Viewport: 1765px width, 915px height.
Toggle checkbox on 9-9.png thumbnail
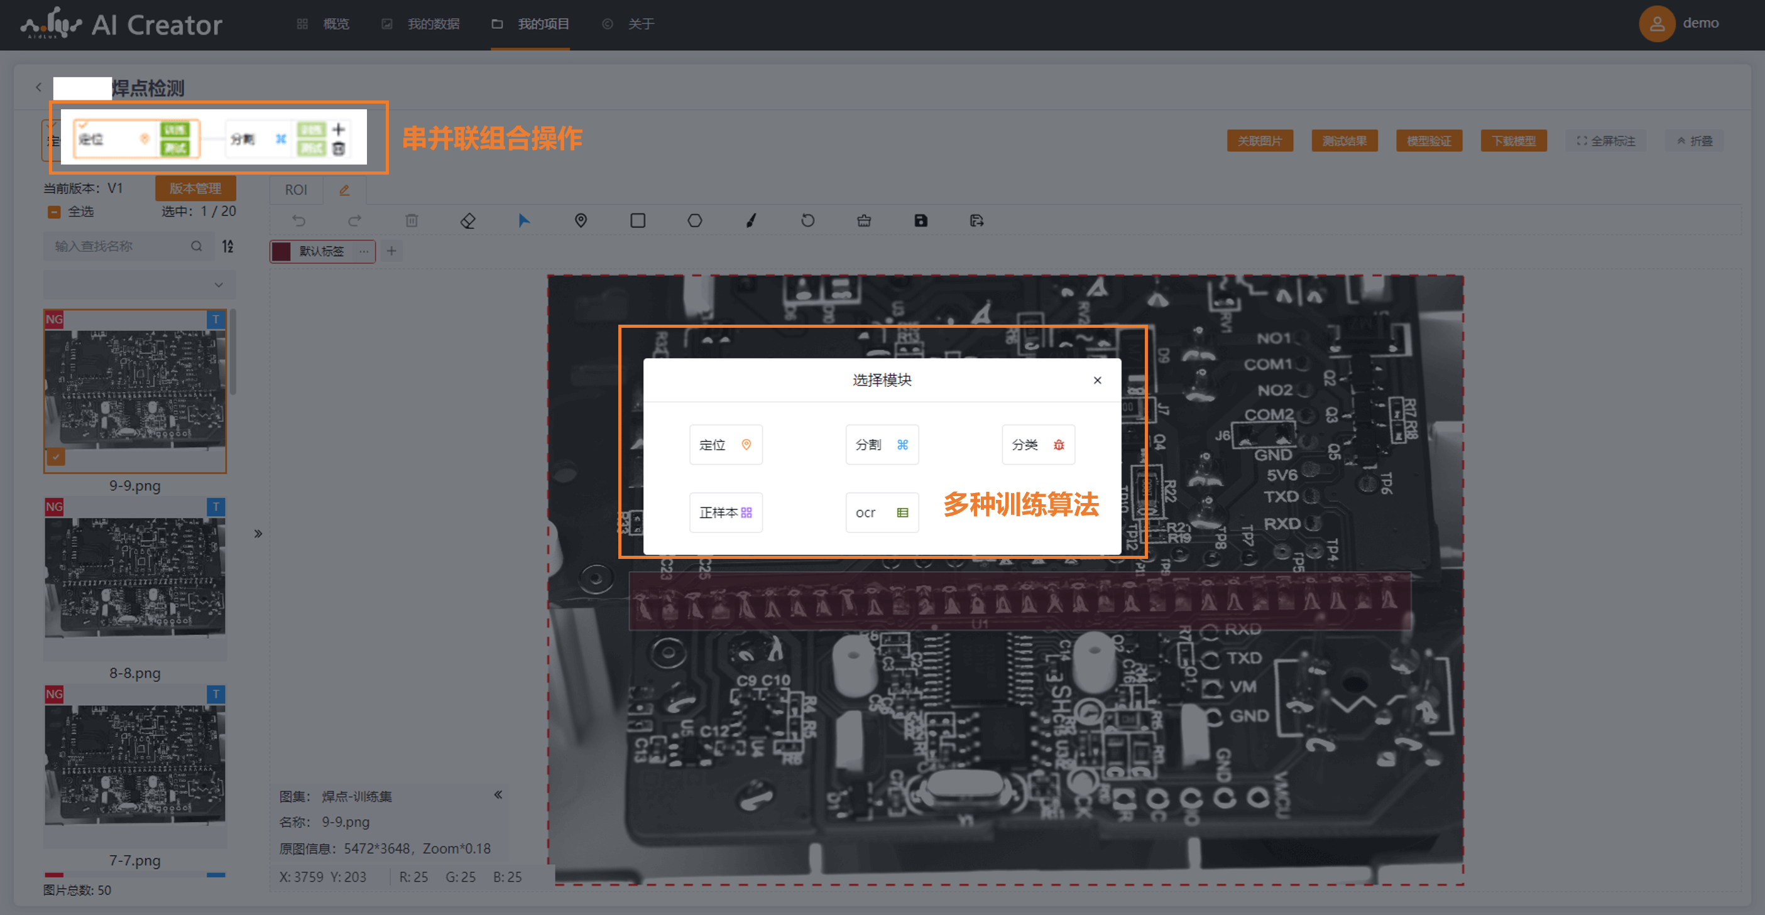point(56,456)
